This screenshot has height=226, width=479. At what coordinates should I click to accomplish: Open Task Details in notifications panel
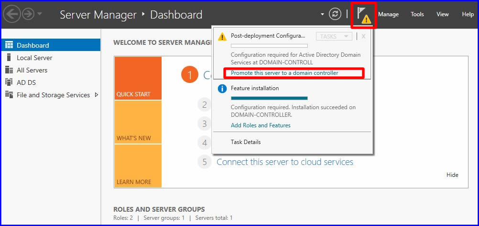click(246, 142)
